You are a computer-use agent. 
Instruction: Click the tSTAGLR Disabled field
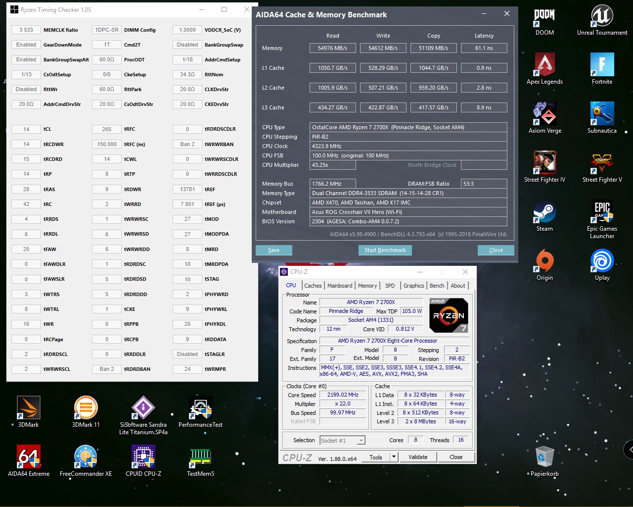point(187,354)
